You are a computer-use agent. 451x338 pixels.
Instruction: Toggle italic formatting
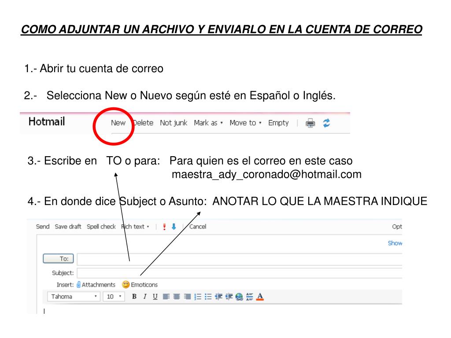(144, 296)
